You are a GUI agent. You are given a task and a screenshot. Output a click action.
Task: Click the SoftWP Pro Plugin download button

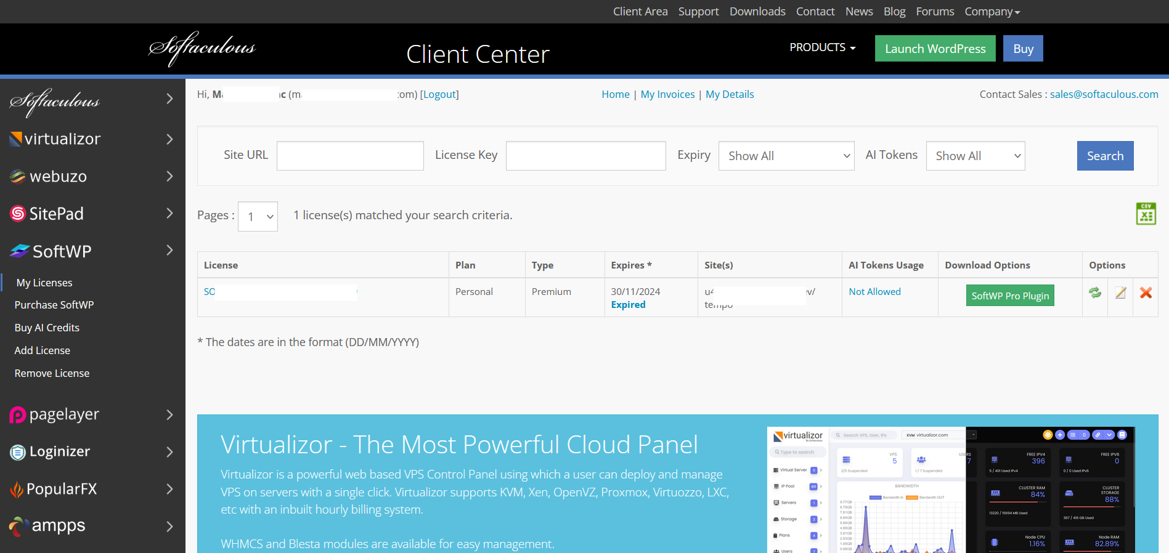1010,296
